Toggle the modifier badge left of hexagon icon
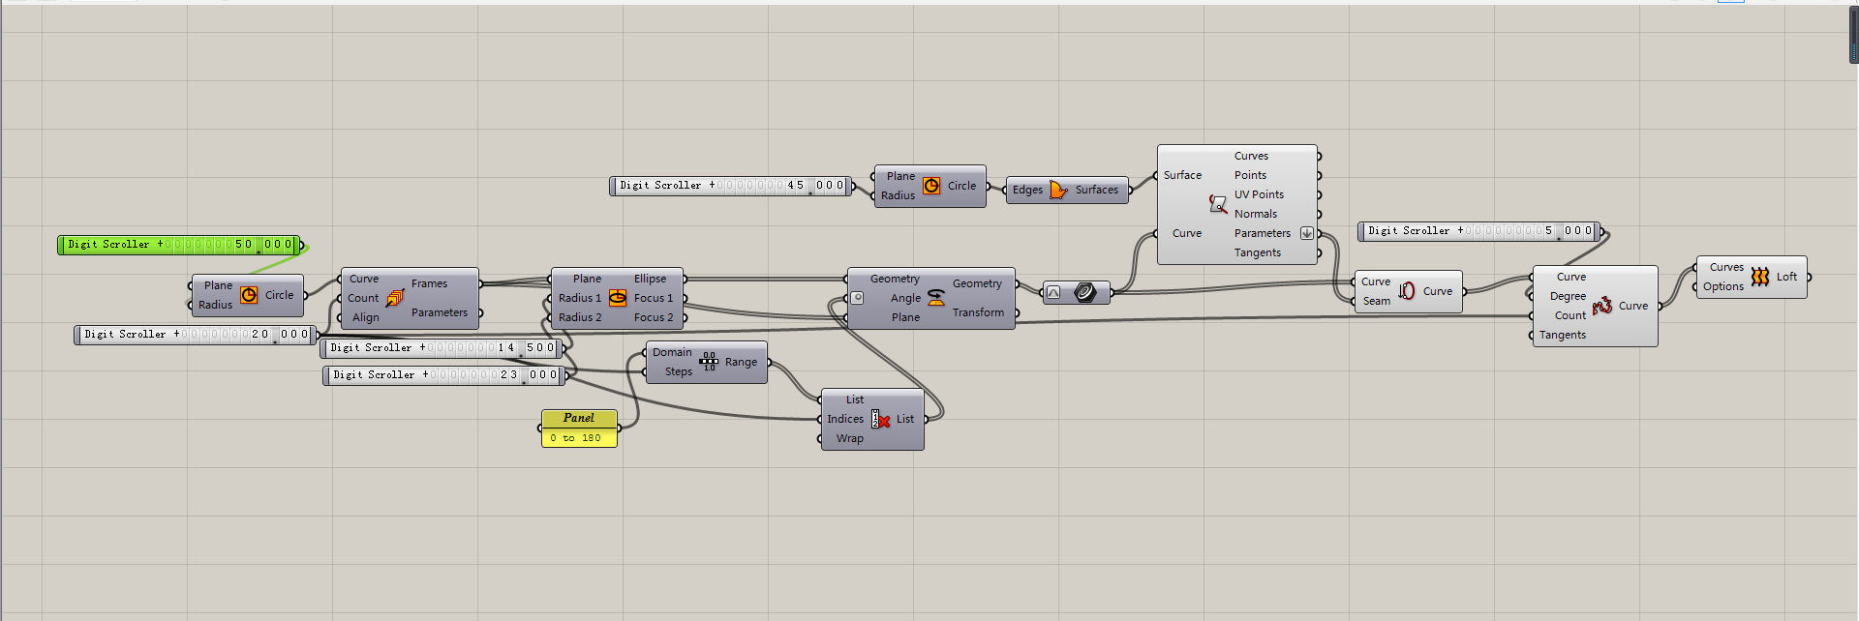 [1053, 292]
